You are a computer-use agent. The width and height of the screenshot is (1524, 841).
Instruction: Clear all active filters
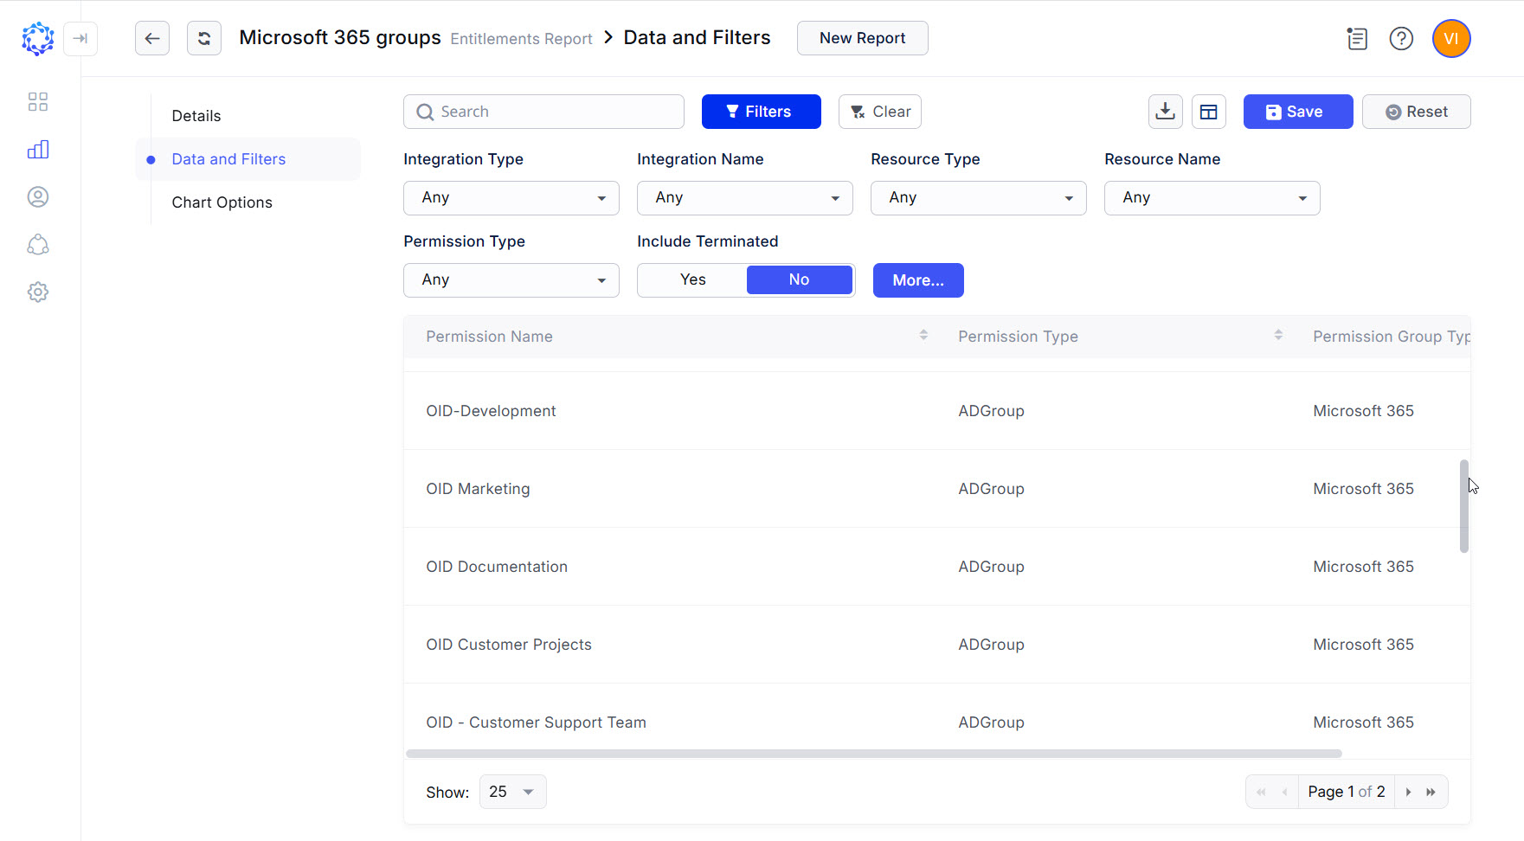click(x=879, y=111)
